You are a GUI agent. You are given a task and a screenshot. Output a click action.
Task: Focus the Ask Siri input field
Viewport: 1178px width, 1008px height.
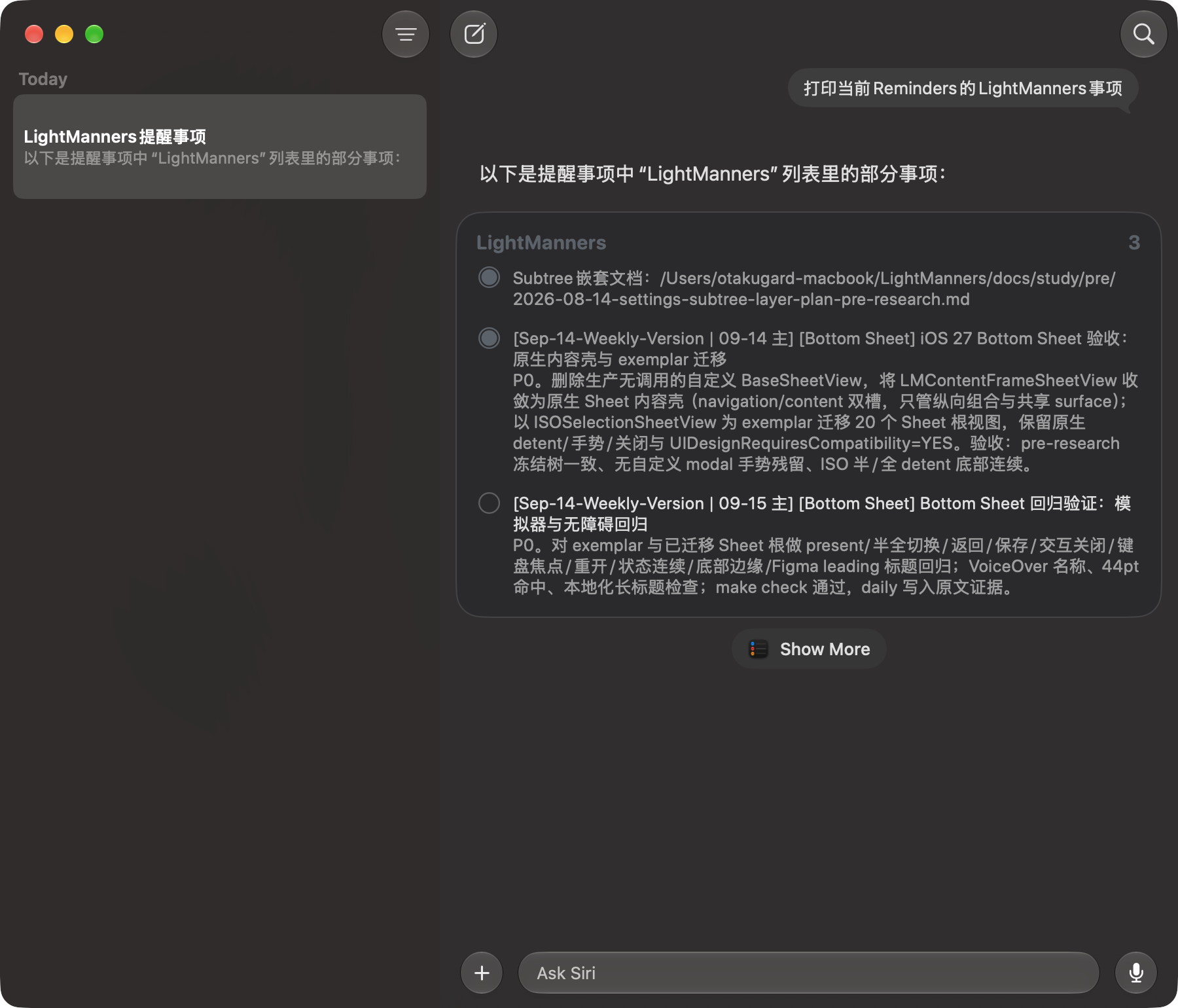[x=808, y=973]
